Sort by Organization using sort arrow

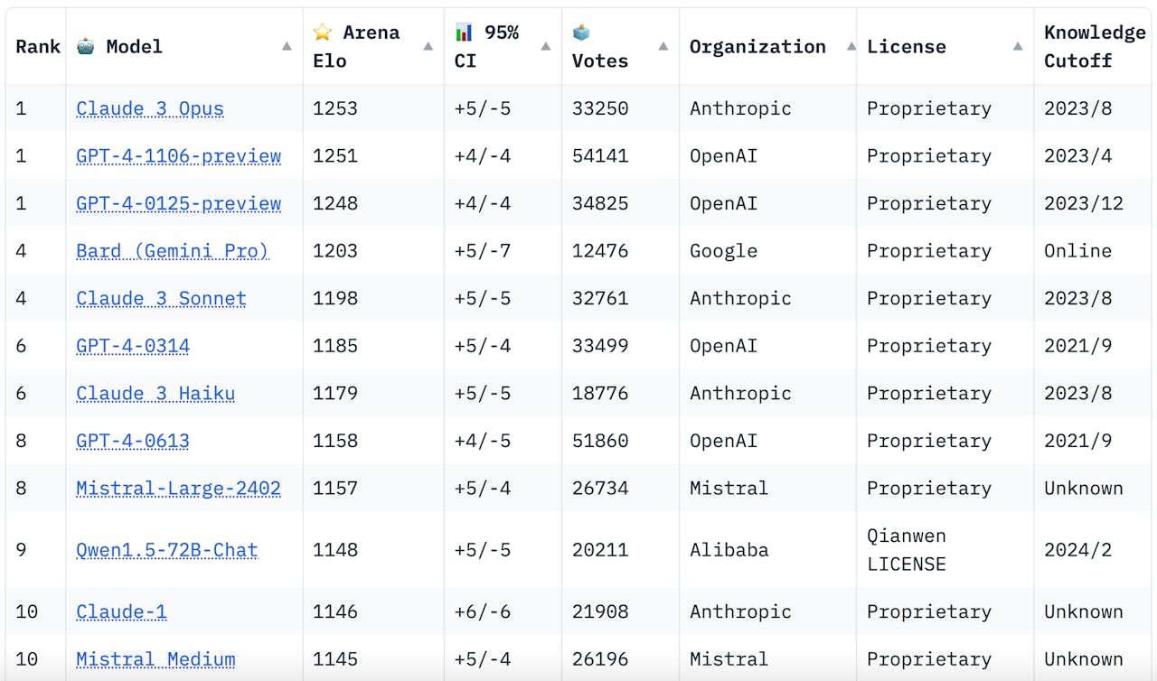(x=851, y=46)
